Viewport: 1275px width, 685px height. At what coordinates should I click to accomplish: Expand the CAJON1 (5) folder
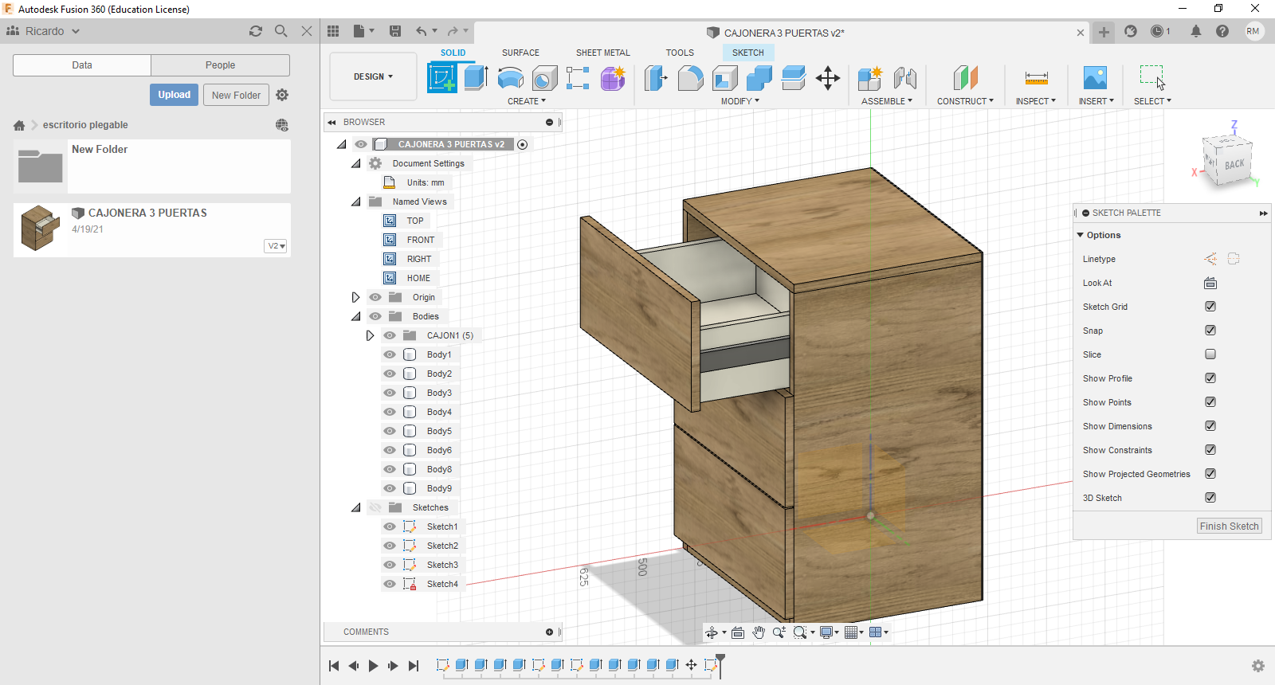[x=370, y=335]
